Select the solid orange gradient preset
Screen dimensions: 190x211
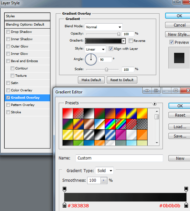(142, 135)
